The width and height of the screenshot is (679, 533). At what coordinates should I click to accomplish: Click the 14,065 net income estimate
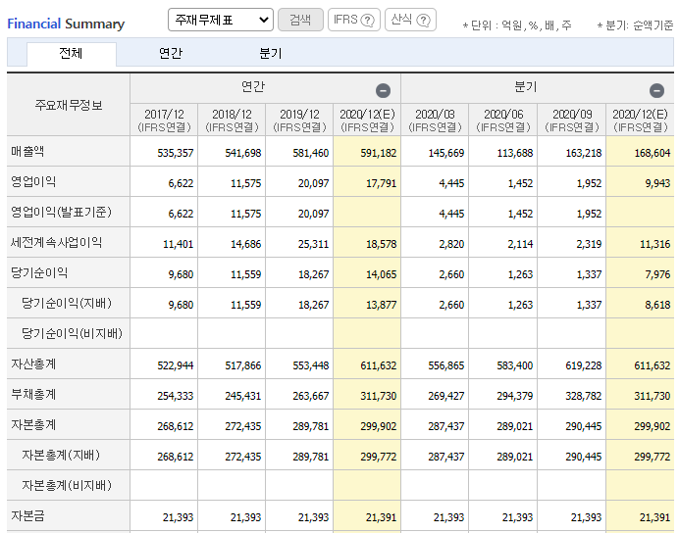tap(381, 274)
